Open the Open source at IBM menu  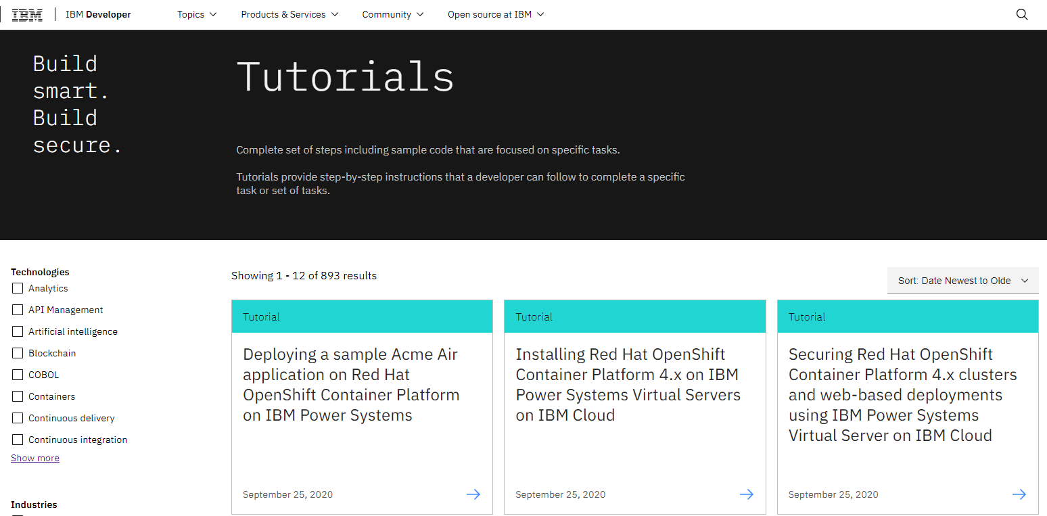[x=496, y=14]
